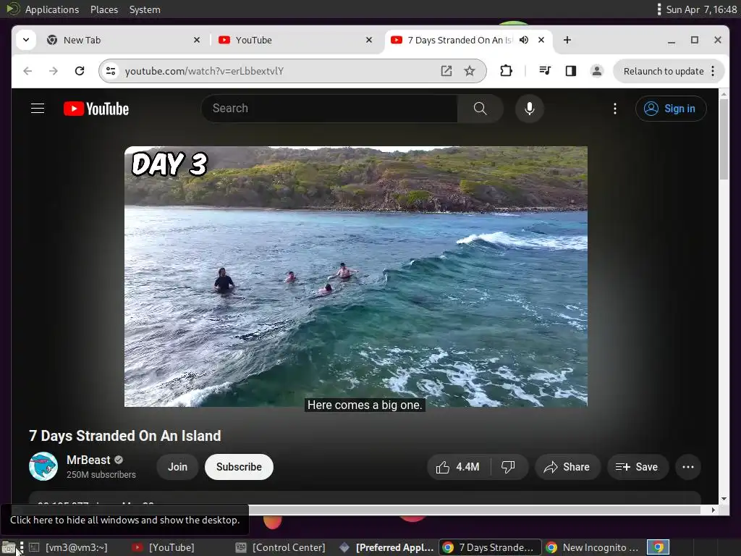Image resolution: width=741 pixels, height=556 pixels.
Task: Open Chrome three-dot menu
Action: click(713, 72)
